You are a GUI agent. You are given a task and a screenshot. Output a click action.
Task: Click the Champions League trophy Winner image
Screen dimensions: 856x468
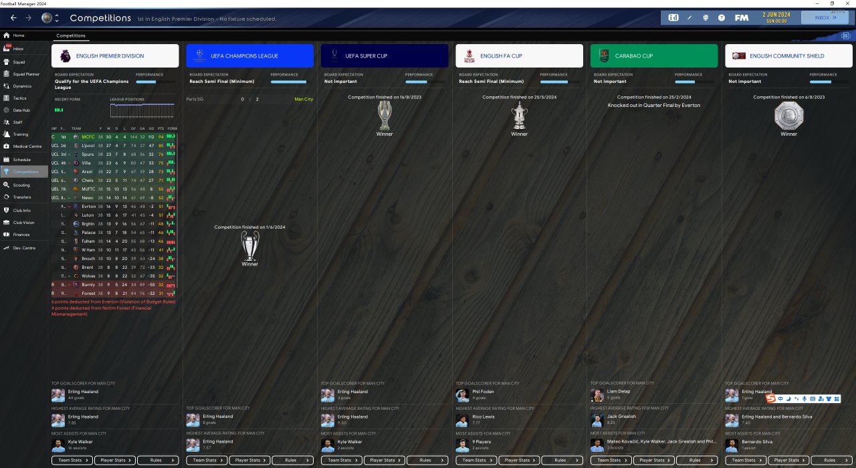click(x=250, y=245)
